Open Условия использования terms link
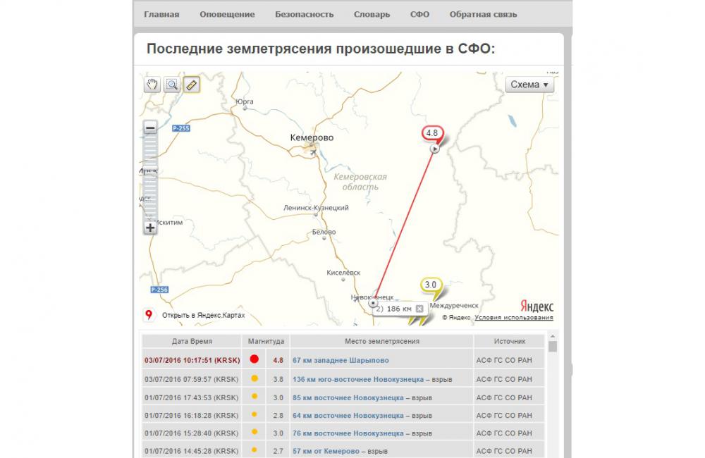The height and width of the screenshot is (458, 705). (513, 318)
